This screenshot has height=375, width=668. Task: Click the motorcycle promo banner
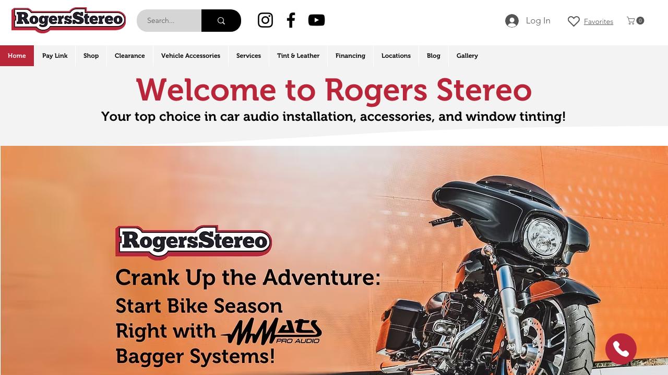(x=334, y=260)
